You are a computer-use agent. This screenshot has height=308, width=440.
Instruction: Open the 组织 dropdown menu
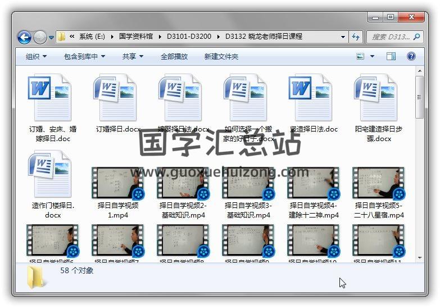(x=36, y=56)
